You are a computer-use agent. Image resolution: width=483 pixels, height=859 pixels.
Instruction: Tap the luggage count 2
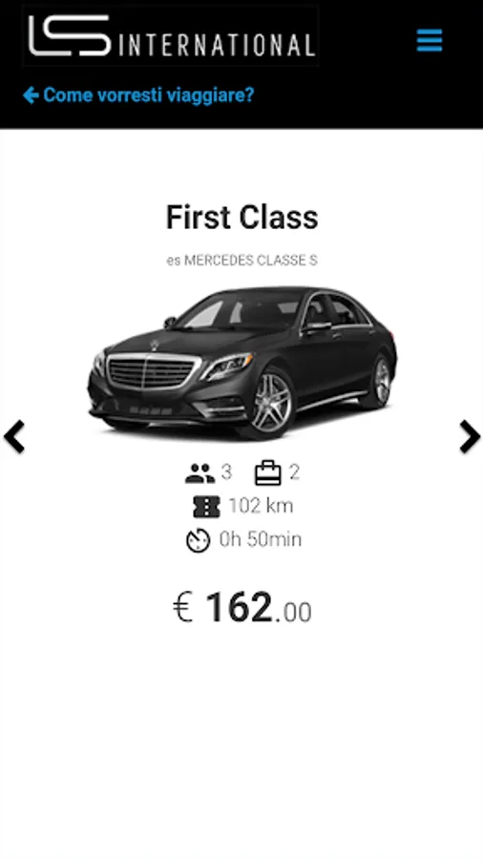[x=294, y=472]
